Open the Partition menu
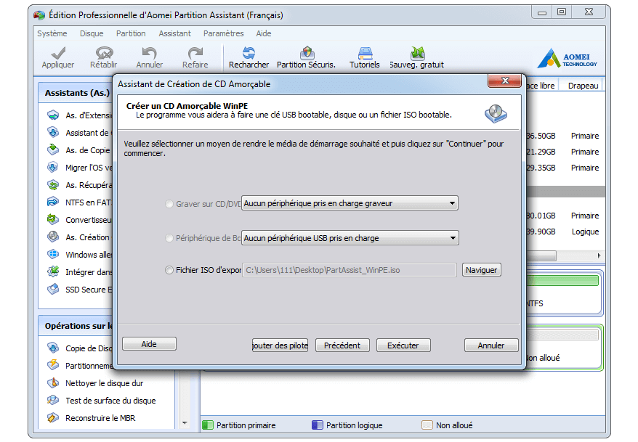 click(x=131, y=33)
